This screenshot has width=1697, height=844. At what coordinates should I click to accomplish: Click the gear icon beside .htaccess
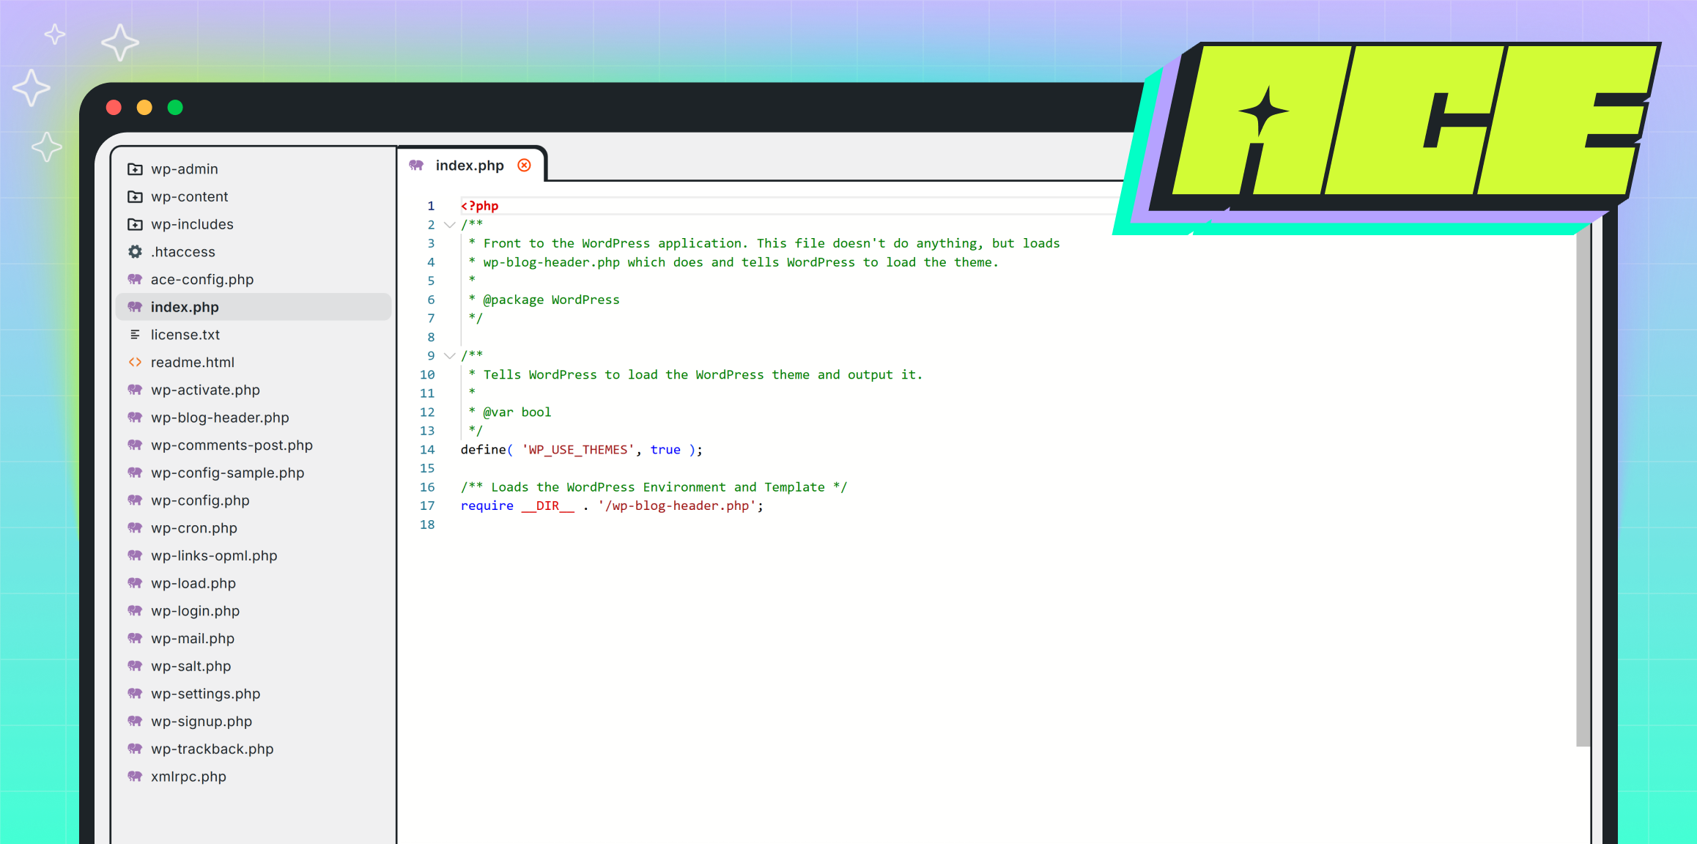135,251
